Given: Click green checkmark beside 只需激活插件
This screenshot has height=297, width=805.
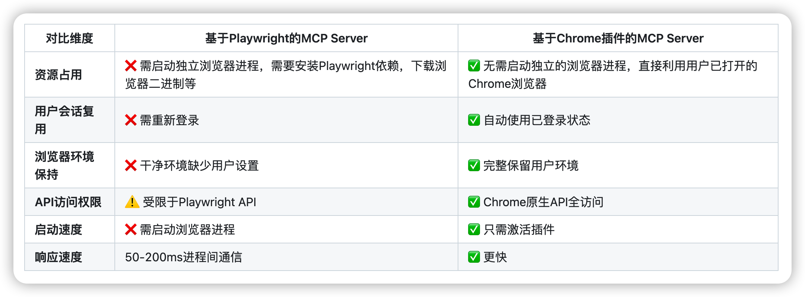Looking at the screenshot, I should pyautogui.click(x=474, y=230).
